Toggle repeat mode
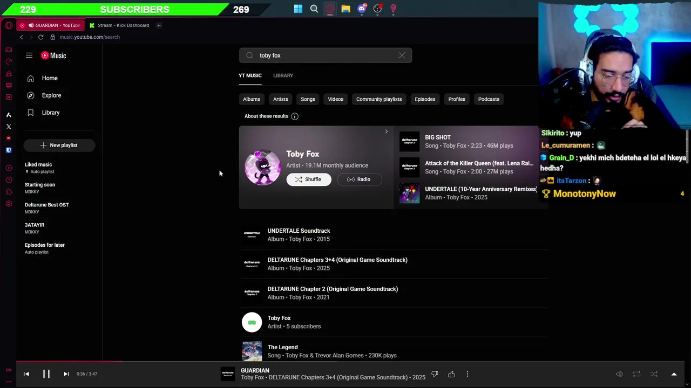The image size is (691, 388). [x=636, y=374]
